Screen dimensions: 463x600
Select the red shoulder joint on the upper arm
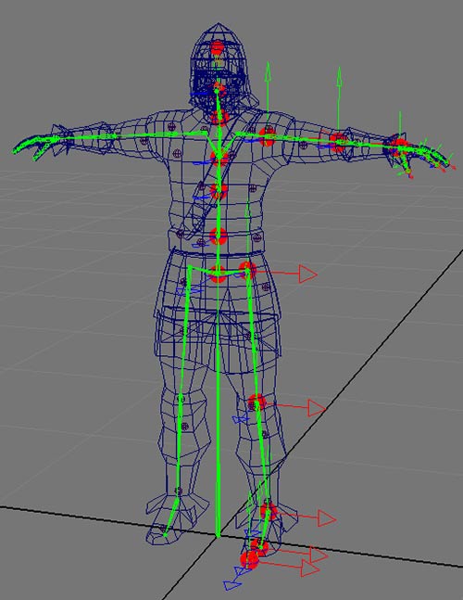point(267,136)
